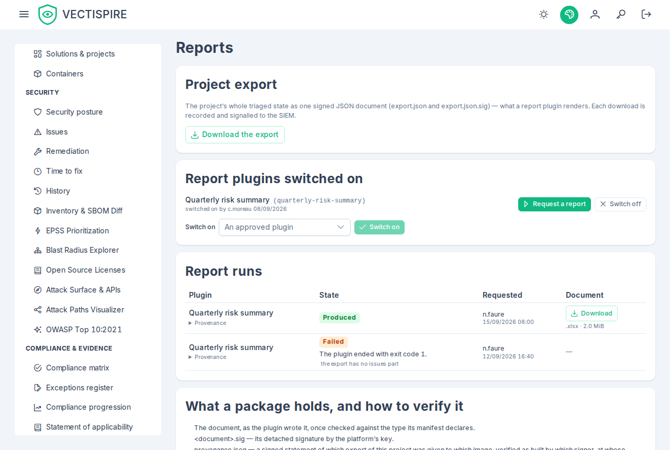Click the Compliance progression chart icon
The height and width of the screenshot is (450, 670).
(x=38, y=407)
